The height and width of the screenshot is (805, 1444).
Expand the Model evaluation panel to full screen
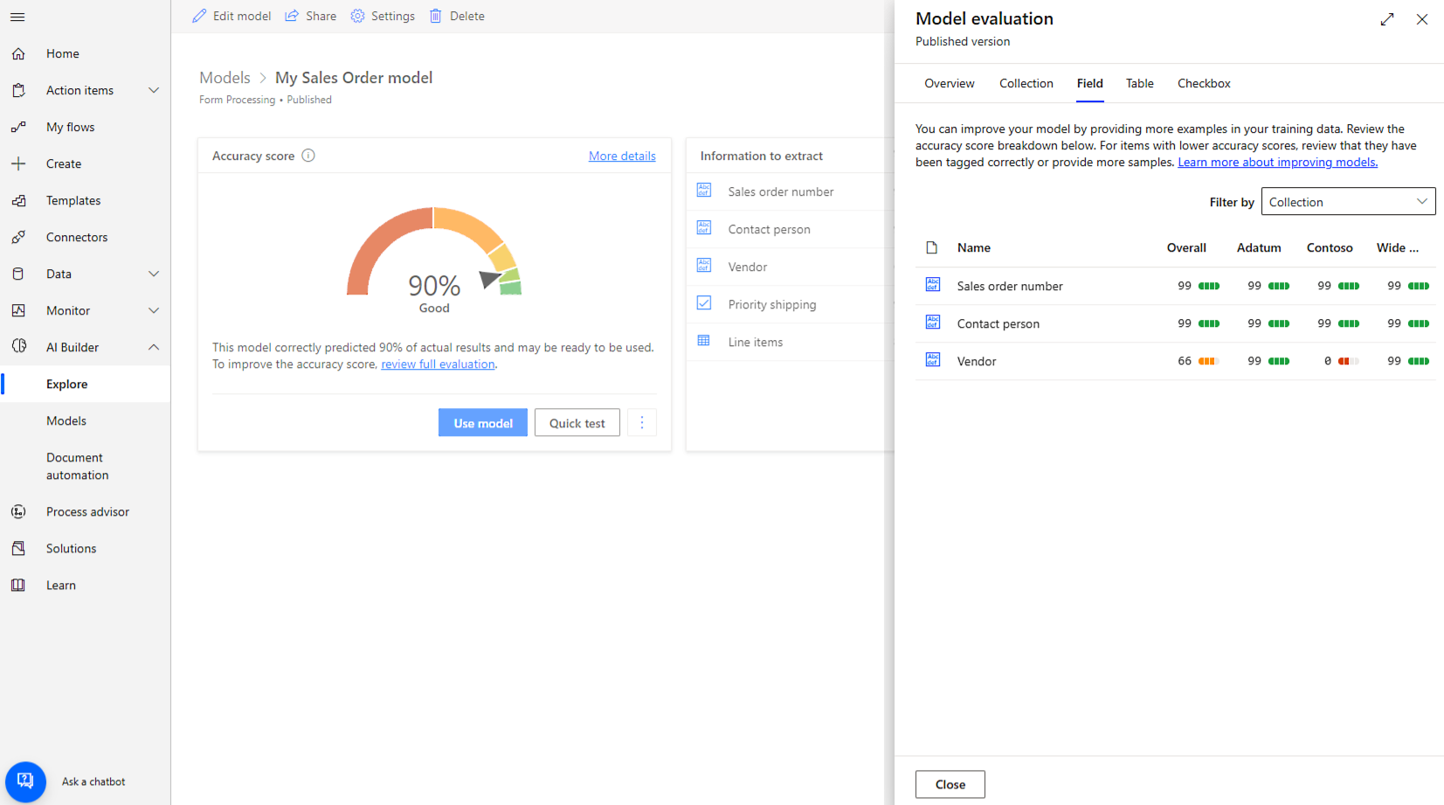[x=1387, y=18]
